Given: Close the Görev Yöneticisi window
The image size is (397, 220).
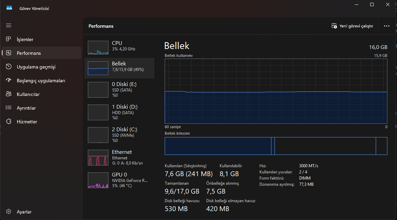Looking at the screenshot, I should (388, 4).
